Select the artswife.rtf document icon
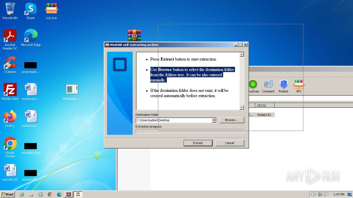The width and height of the screenshot is (353, 198). [x=10, y=173]
